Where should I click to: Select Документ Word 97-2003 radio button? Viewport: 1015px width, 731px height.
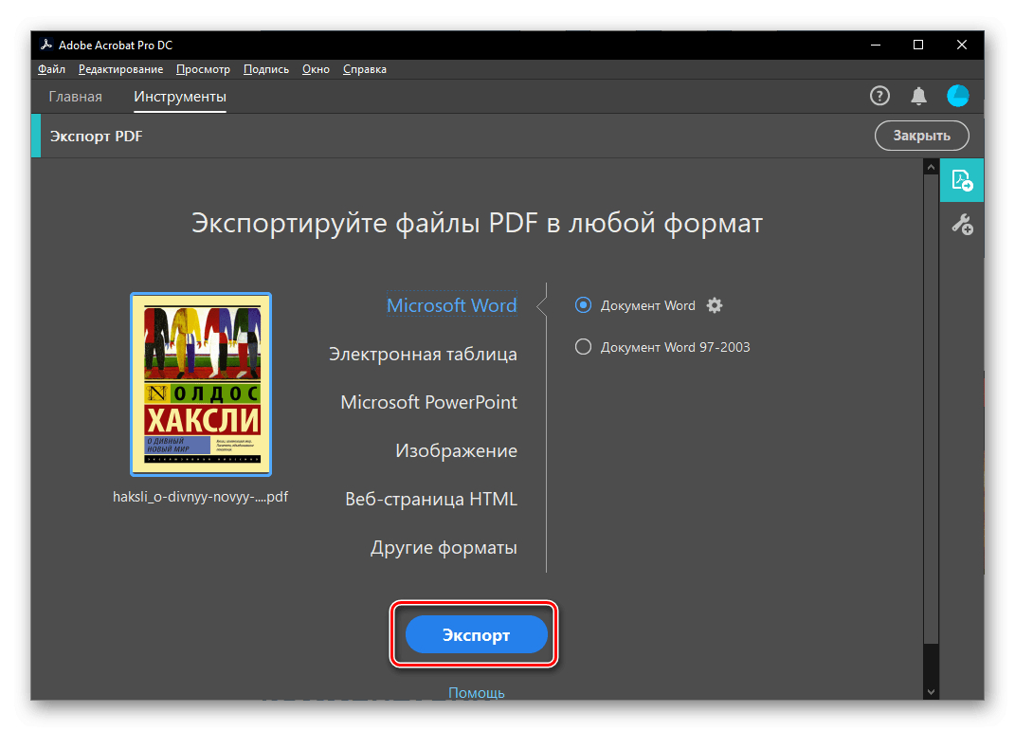(x=583, y=347)
